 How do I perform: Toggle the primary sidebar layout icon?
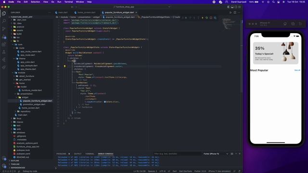[229, 7]
